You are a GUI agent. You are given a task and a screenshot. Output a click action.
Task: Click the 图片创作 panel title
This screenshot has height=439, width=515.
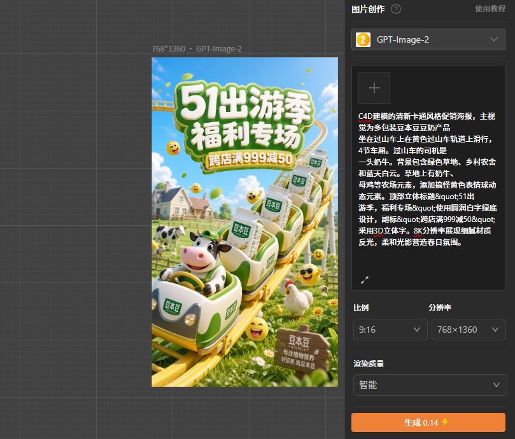tap(368, 9)
